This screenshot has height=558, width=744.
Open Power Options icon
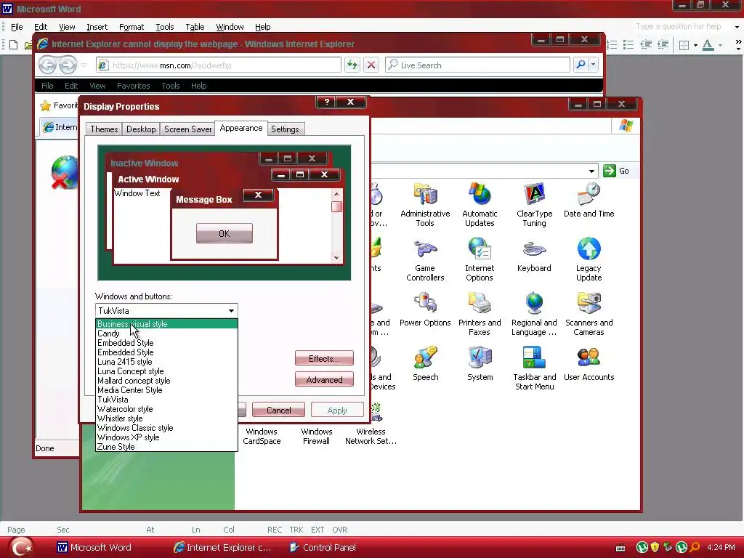pyautogui.click(x=425, y=310)
